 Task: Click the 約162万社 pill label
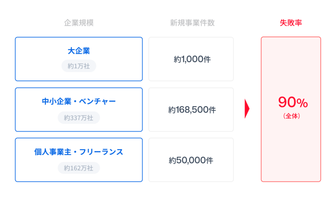pyautogui.click(x=79, y=168)
